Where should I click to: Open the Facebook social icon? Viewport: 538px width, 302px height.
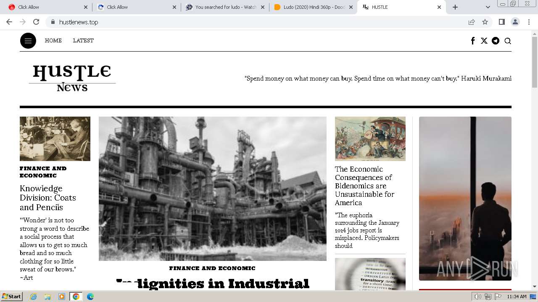(473, 41)
